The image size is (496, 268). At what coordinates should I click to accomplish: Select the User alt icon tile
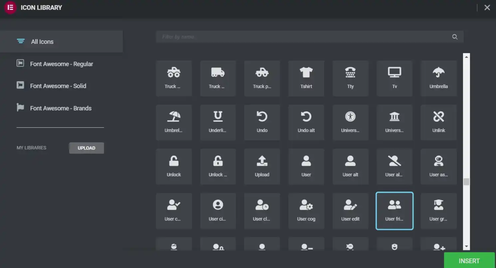[350, 167]
